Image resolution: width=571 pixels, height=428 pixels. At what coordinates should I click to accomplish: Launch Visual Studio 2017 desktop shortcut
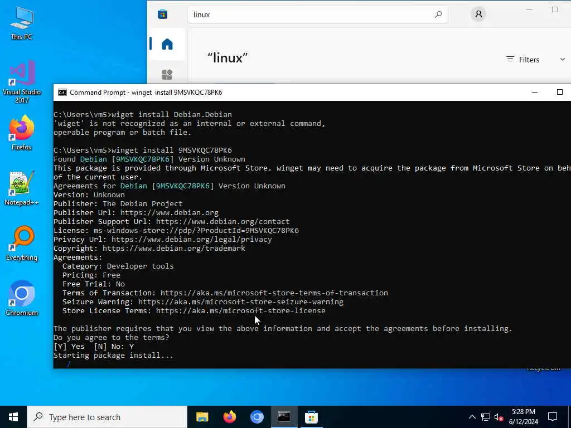[22, 81]
